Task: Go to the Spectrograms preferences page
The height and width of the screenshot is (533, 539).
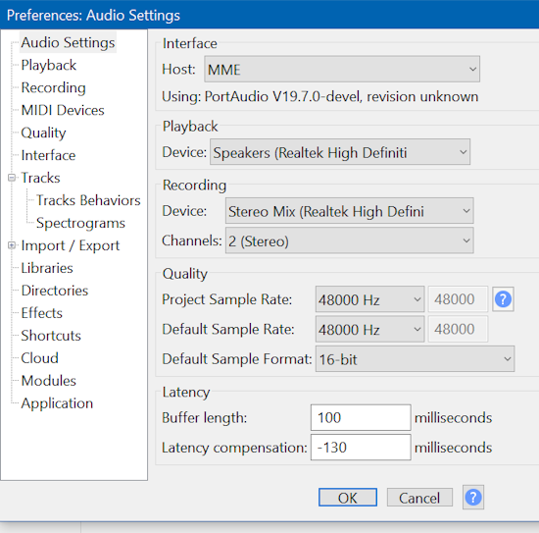Action: click(x=80, y=223)
